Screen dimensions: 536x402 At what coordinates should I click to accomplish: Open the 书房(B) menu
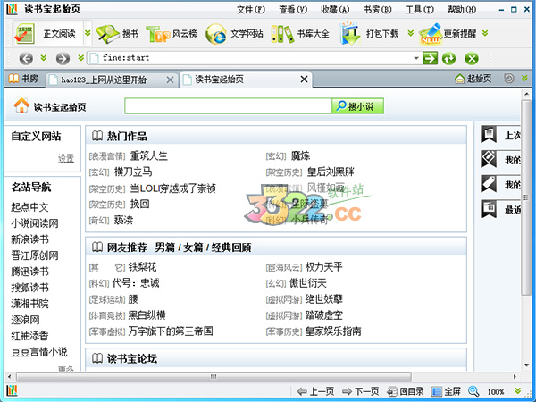point(377,10)
